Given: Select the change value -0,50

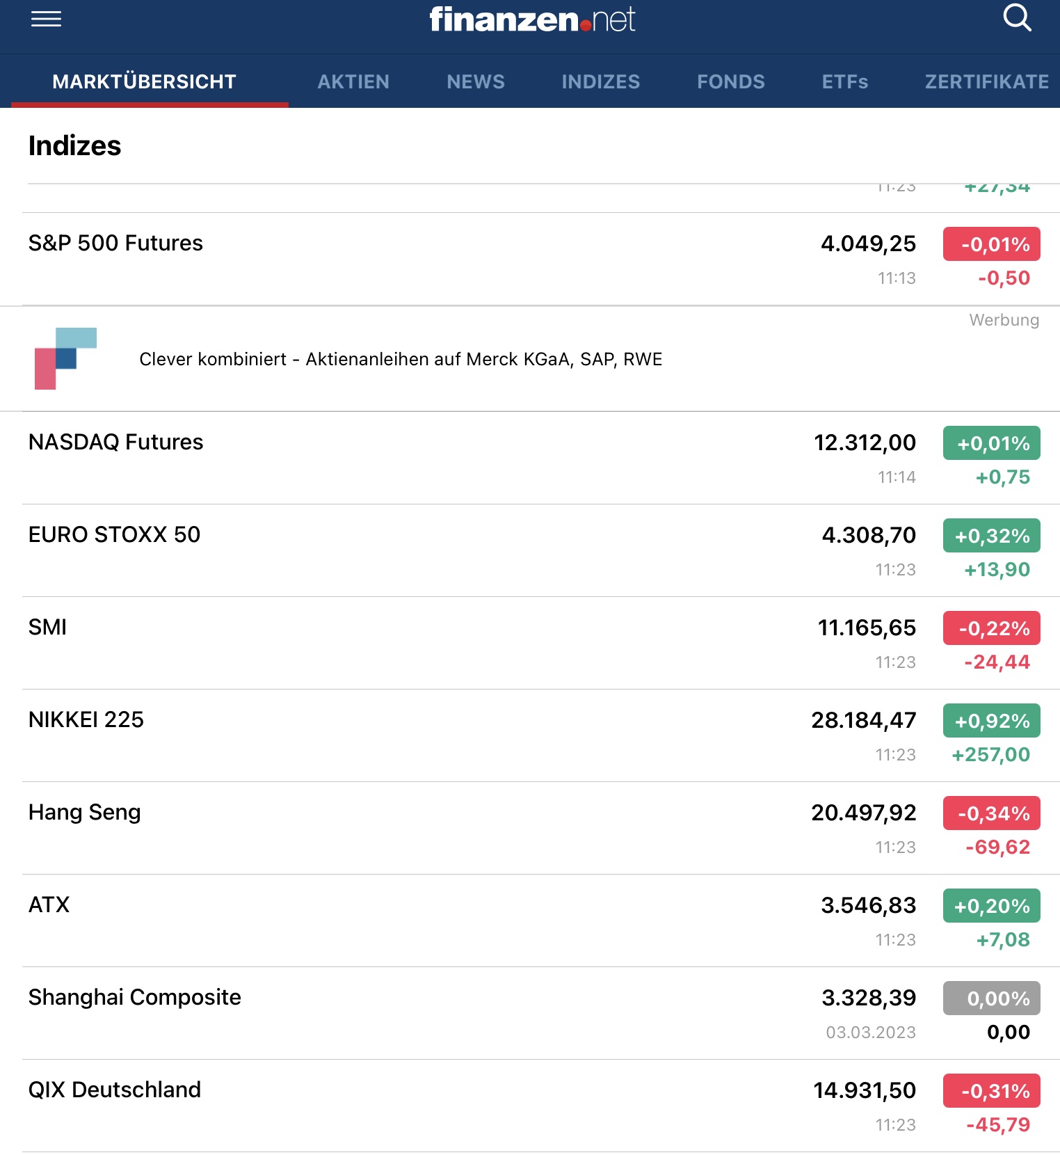Looking at the screenshot, I should point(1004,278).
